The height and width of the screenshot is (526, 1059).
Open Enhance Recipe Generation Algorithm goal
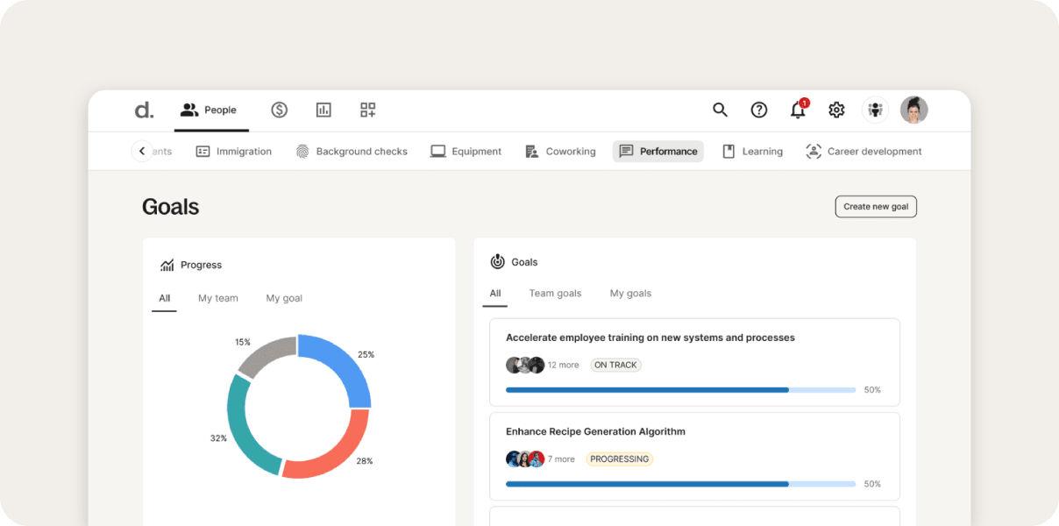pyautogui.click(x=595, y=431)
